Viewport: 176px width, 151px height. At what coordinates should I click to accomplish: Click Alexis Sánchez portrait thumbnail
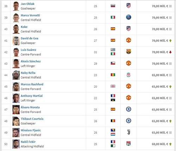pos(16,64)
